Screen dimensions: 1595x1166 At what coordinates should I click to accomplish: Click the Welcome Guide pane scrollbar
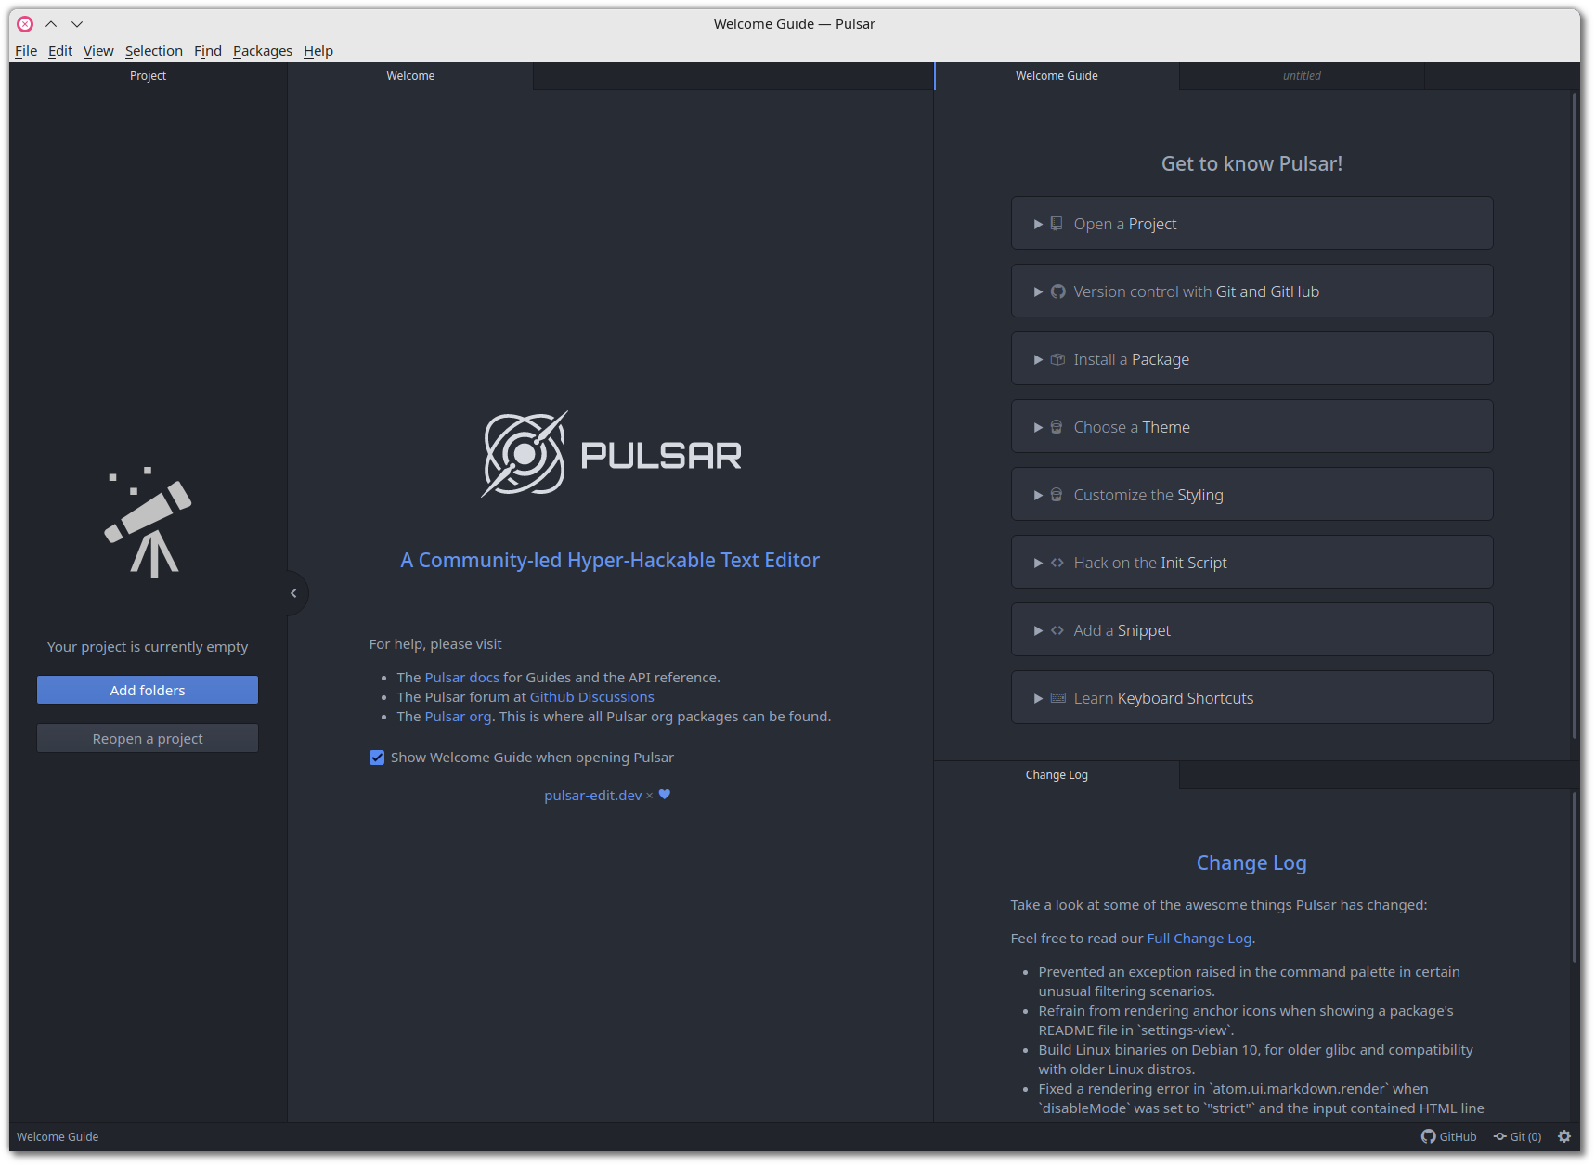point(1575,415)
